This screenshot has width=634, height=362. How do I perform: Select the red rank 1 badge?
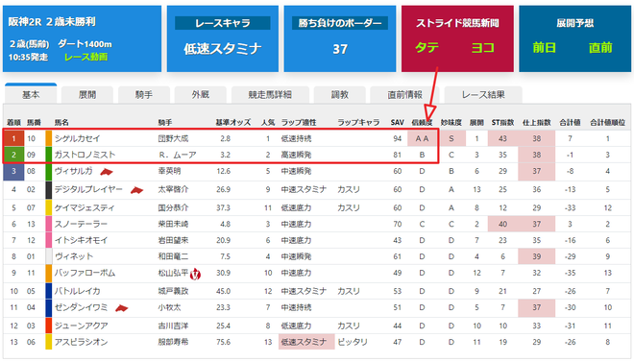click(x=13, y=138)
